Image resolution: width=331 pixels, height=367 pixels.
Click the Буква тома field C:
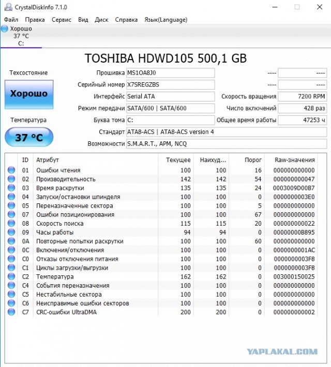(x=171, y=120)
